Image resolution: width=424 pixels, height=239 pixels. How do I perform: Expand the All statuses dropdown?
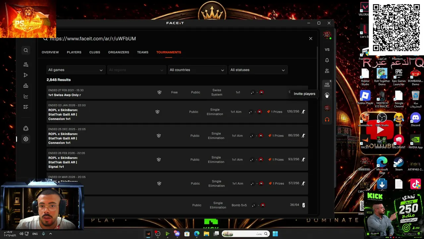(257, 70)
